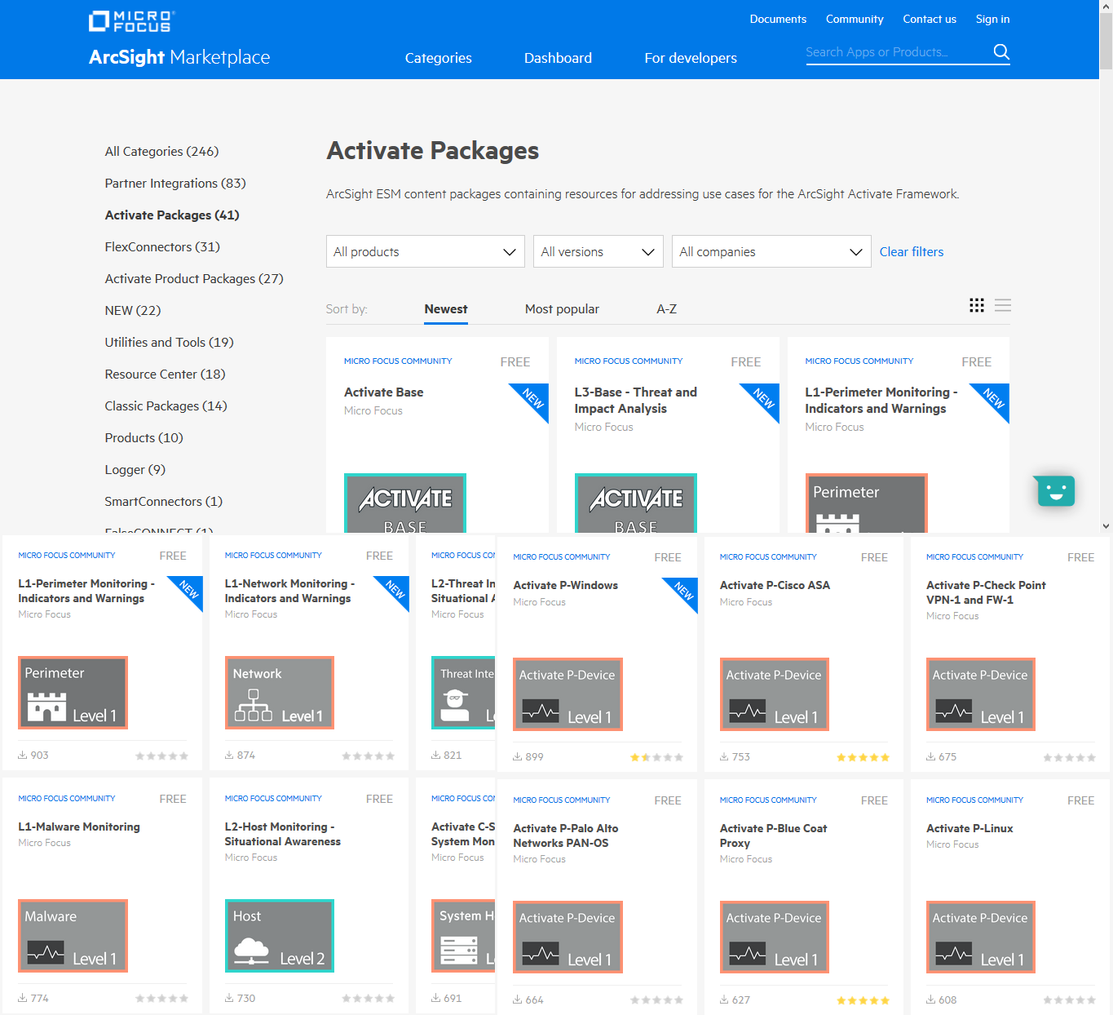
Task: Select Resource Center (18) category
Action: tap(165, 375)
